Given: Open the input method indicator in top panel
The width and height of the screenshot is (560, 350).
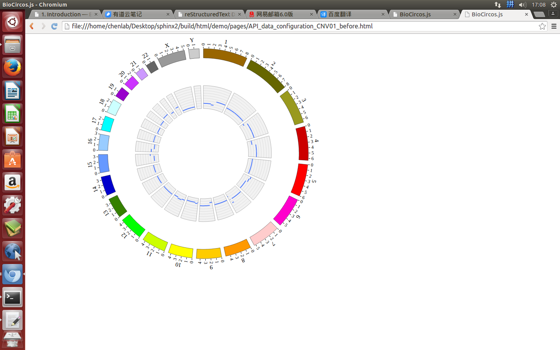Looking at the screenshot, I should coord(510,5).
